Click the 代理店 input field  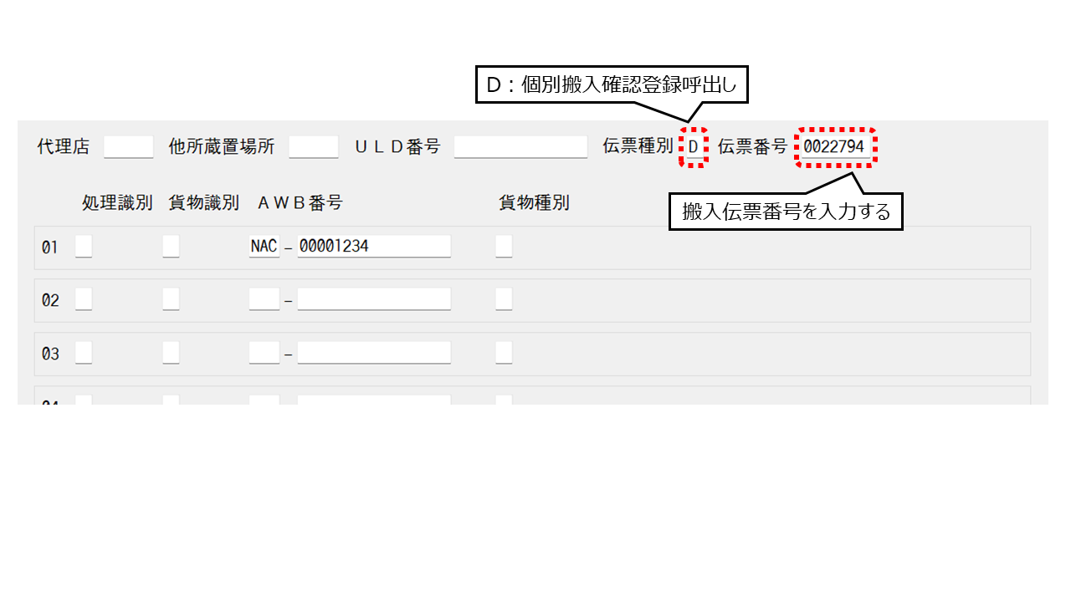point(129,147)
